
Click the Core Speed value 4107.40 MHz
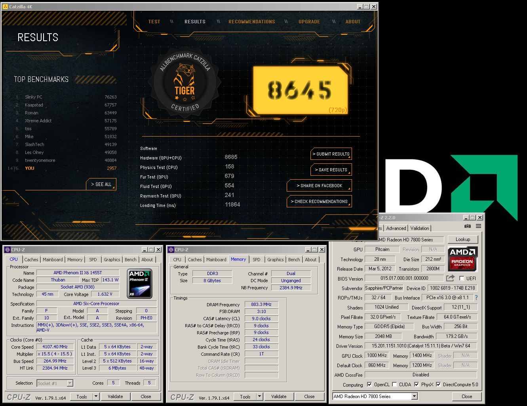[x=55, y=347]
